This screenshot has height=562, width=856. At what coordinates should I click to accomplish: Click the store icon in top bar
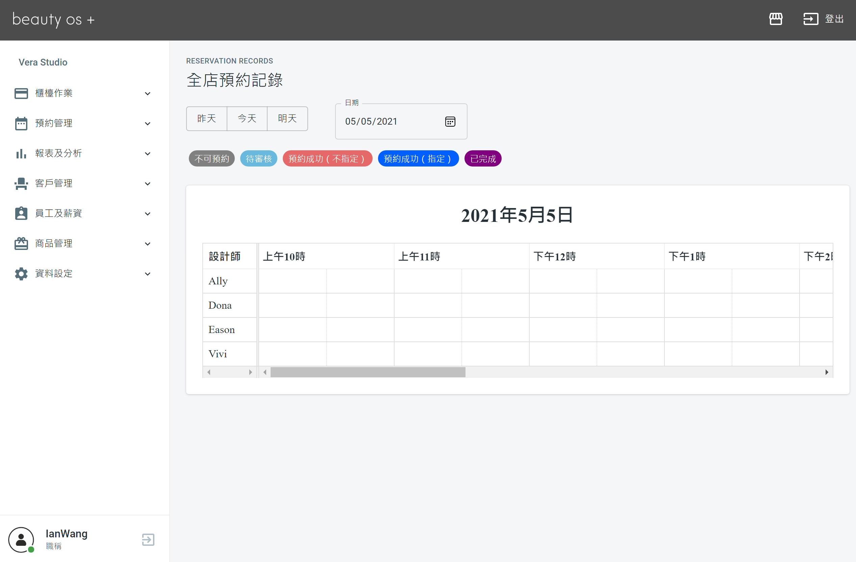(776, 19)
